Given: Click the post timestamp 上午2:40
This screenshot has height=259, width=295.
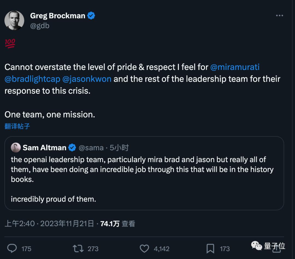Looking at the screenshot, I should pos(20,224).
